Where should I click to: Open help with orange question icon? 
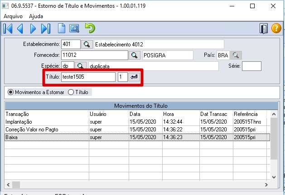(276, 29)
